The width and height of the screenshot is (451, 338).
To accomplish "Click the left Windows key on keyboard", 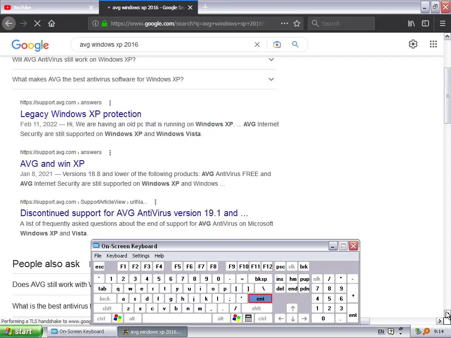I will pos(118,318).
